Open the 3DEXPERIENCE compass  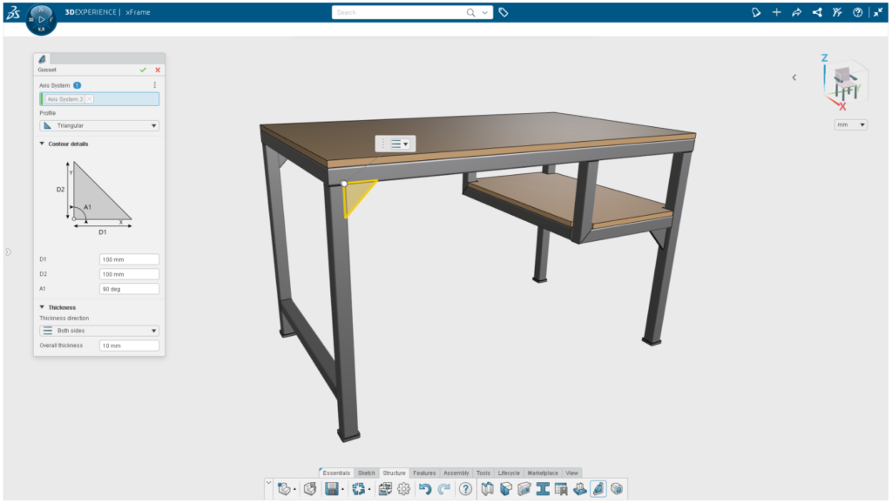click(x=41, y=18)
